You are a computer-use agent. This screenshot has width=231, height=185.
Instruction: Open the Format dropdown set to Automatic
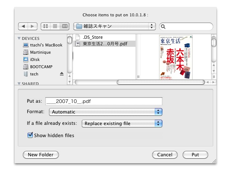click(105, 112)
